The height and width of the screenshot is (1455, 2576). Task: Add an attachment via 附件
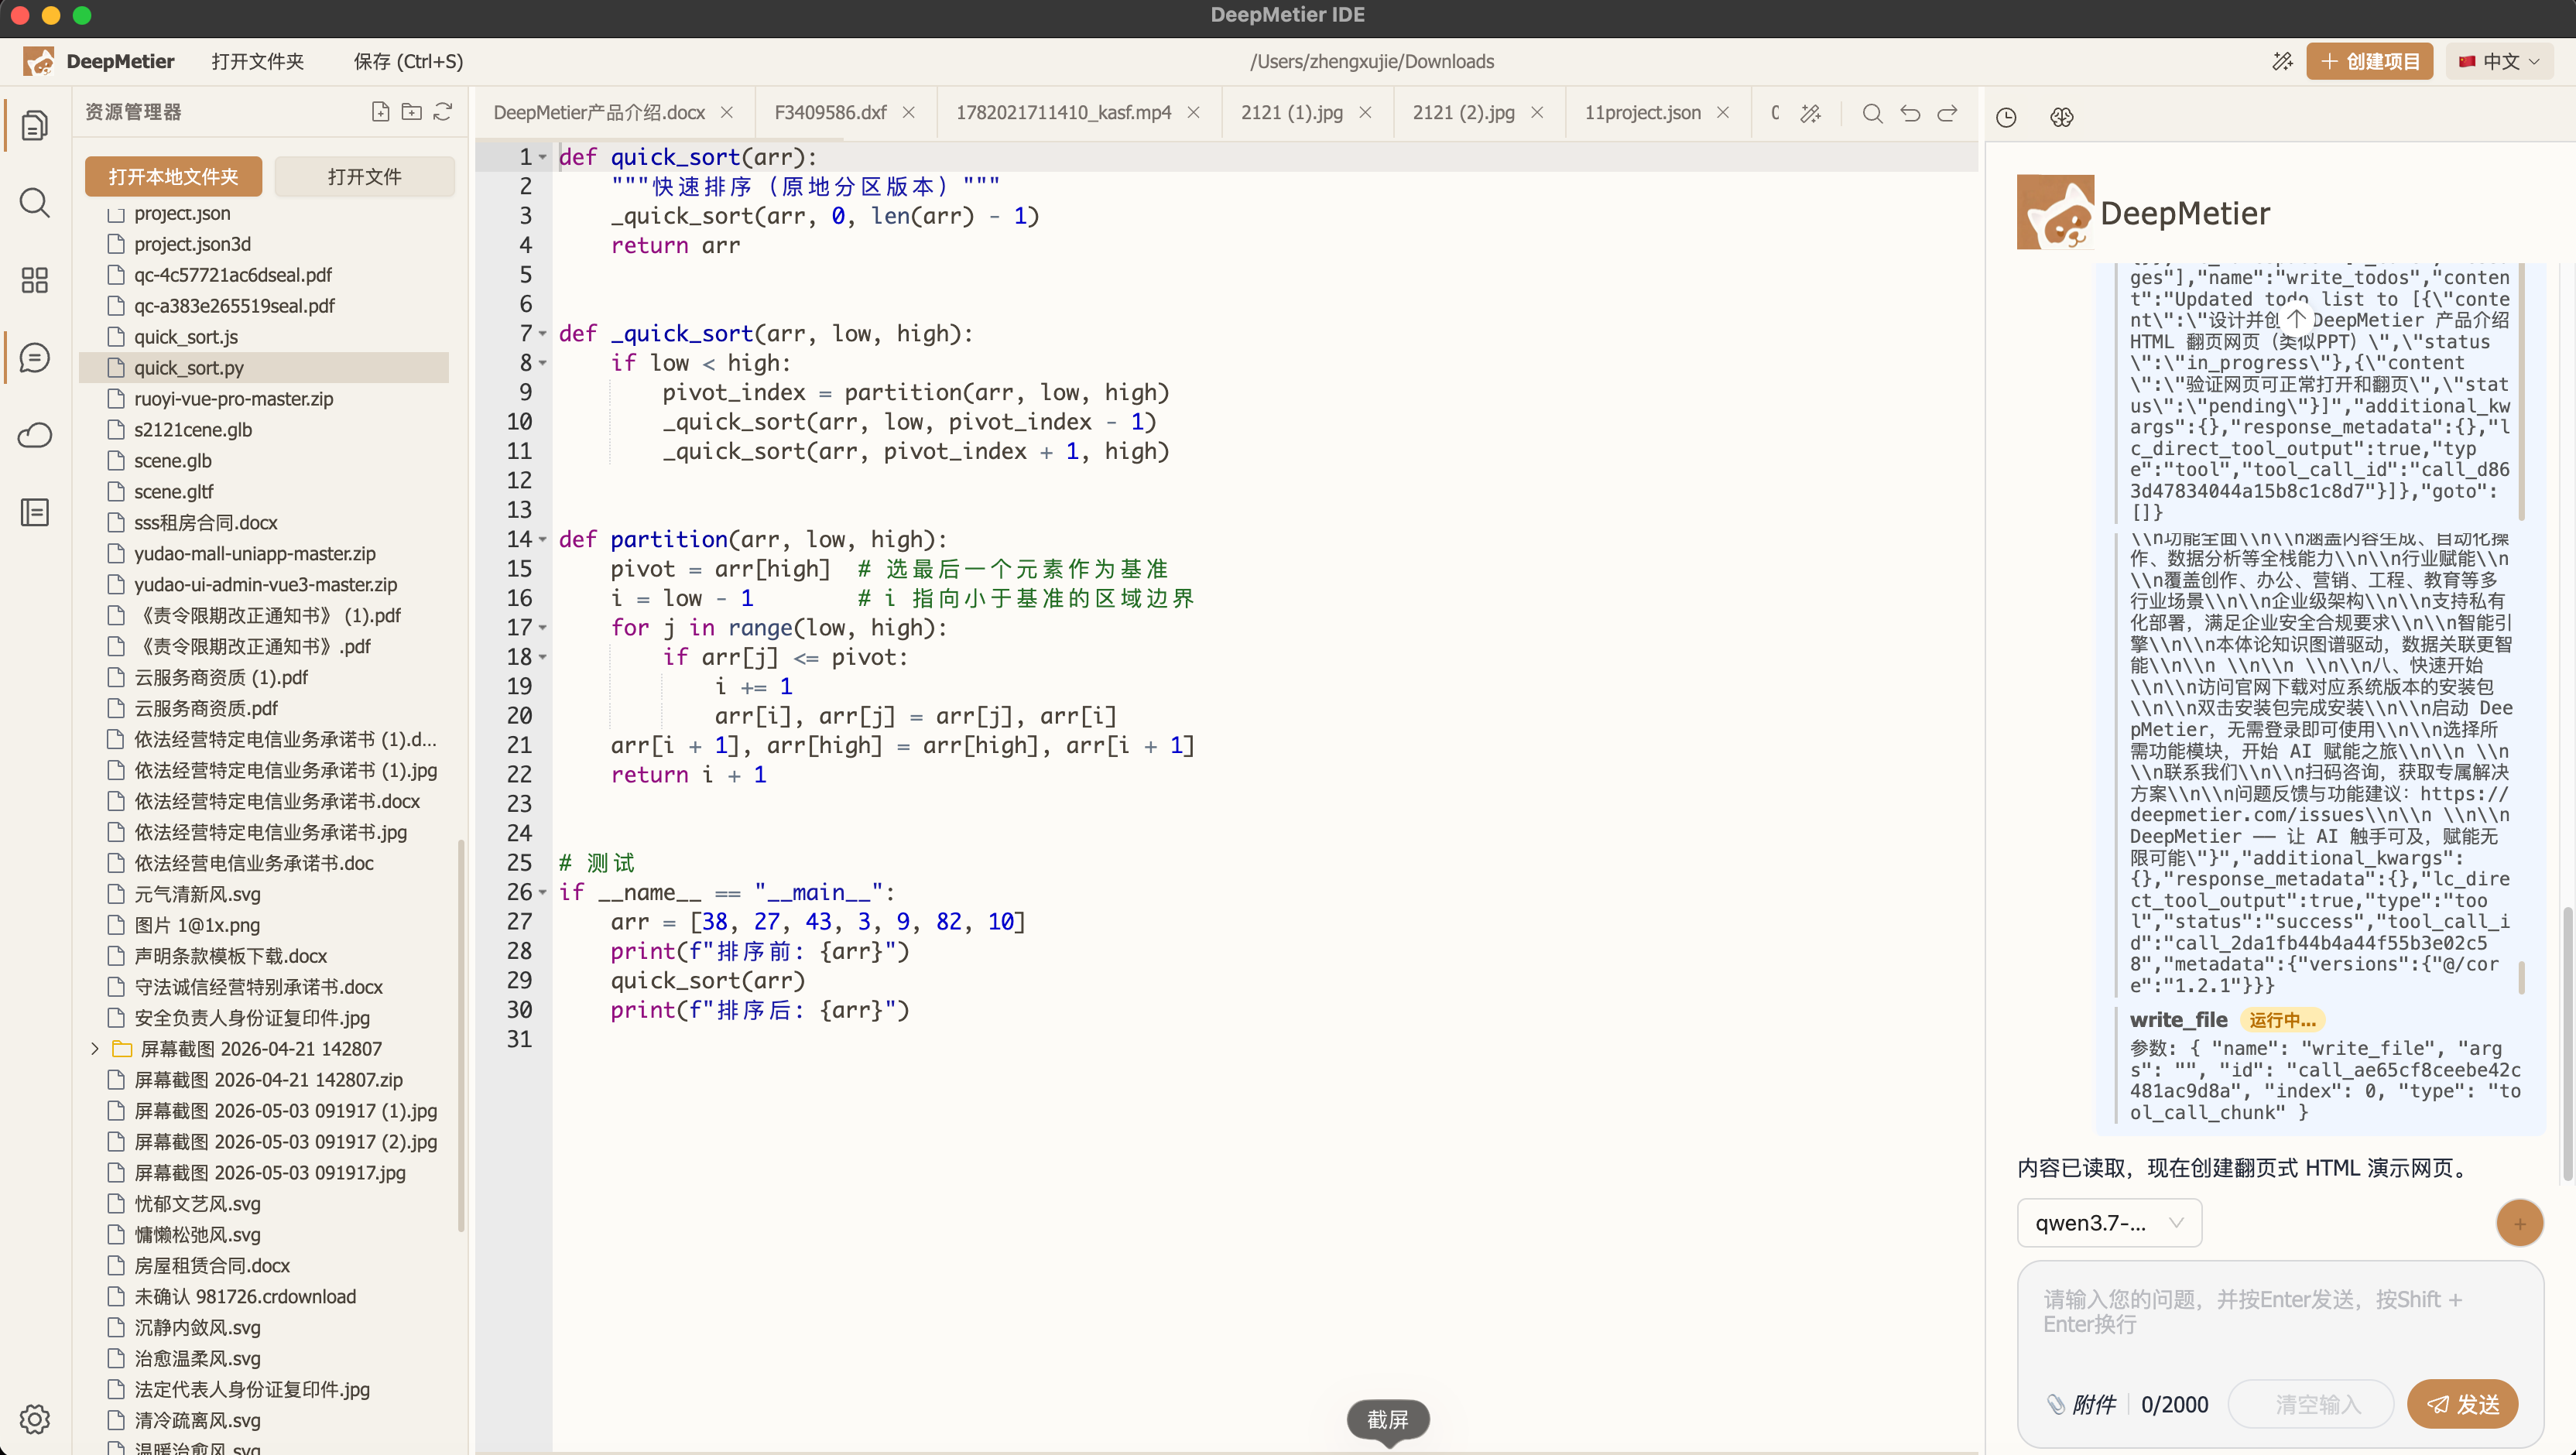point(2082,1404)
